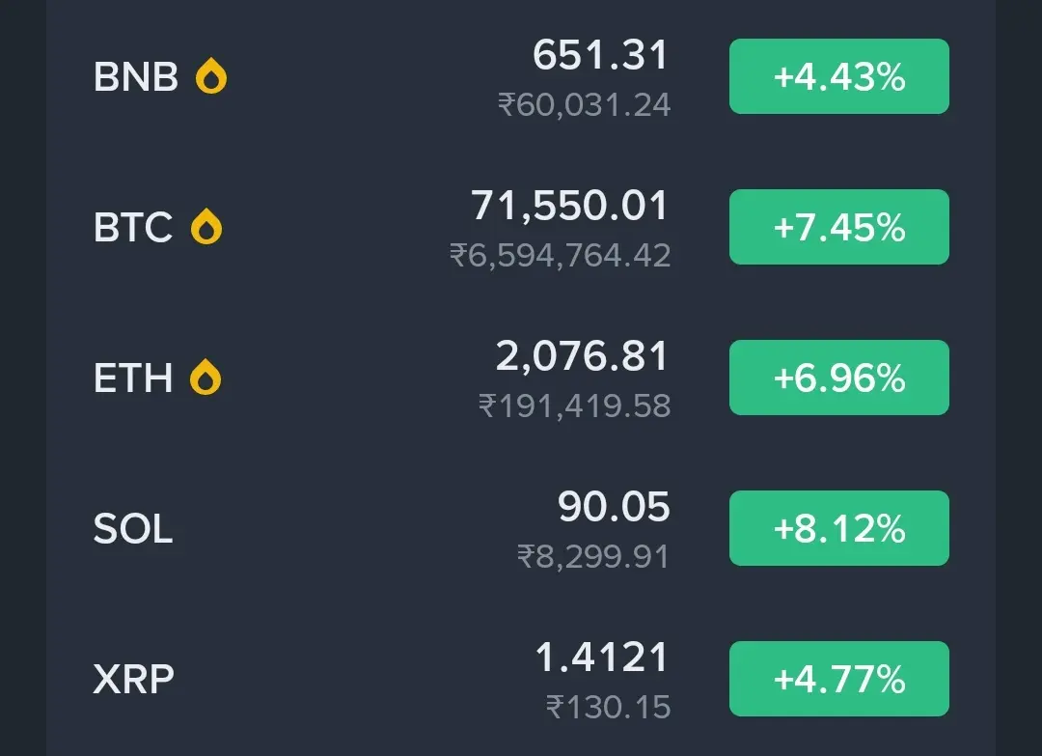Tap the flame icon next to BNB
Viewport: 1042px width, 756px height.
tap(210, 76)
